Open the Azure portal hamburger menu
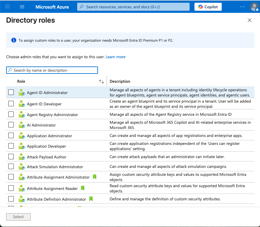This screenshot has height=227, width=260. (22, 7)
